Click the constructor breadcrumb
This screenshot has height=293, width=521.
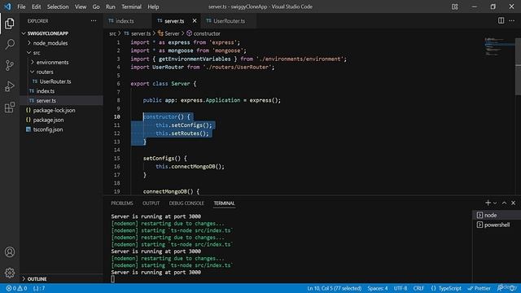[204, 33]
